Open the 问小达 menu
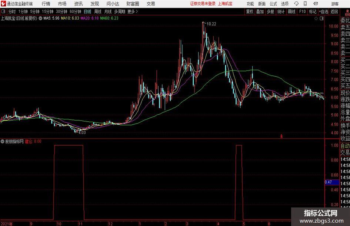This screenshot has height=226, width=350. coord(113,4)
